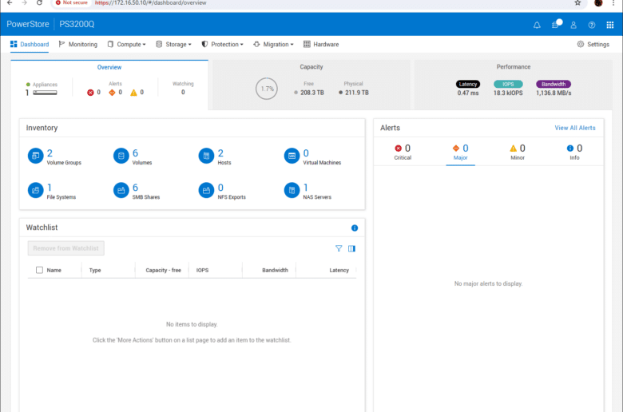The height and width of the screenshot is (412, 623).
Task: Click the appliance icon under Appliances
Action: pos(45,93)
